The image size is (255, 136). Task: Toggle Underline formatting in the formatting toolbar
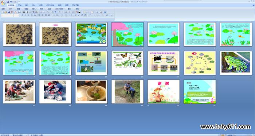tap(28, 15)
